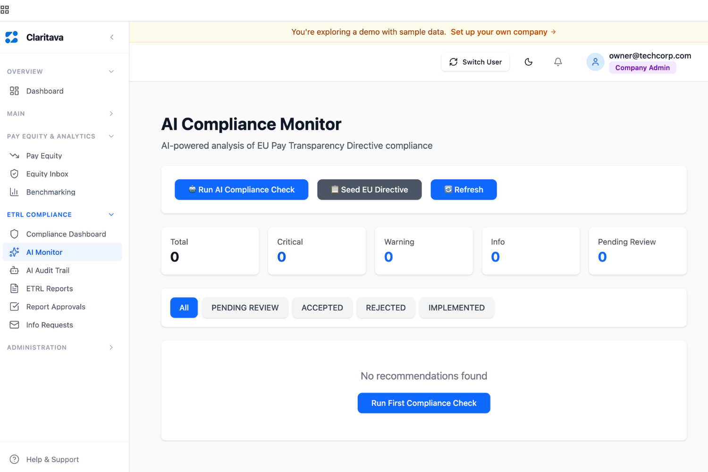Click the ETRL Reports document icon
Image resolution: width=708 pixels, height=472 pixels.
click(14, 288)
